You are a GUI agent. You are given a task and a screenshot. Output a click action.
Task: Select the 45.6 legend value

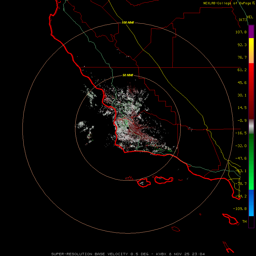coord(242,82)
